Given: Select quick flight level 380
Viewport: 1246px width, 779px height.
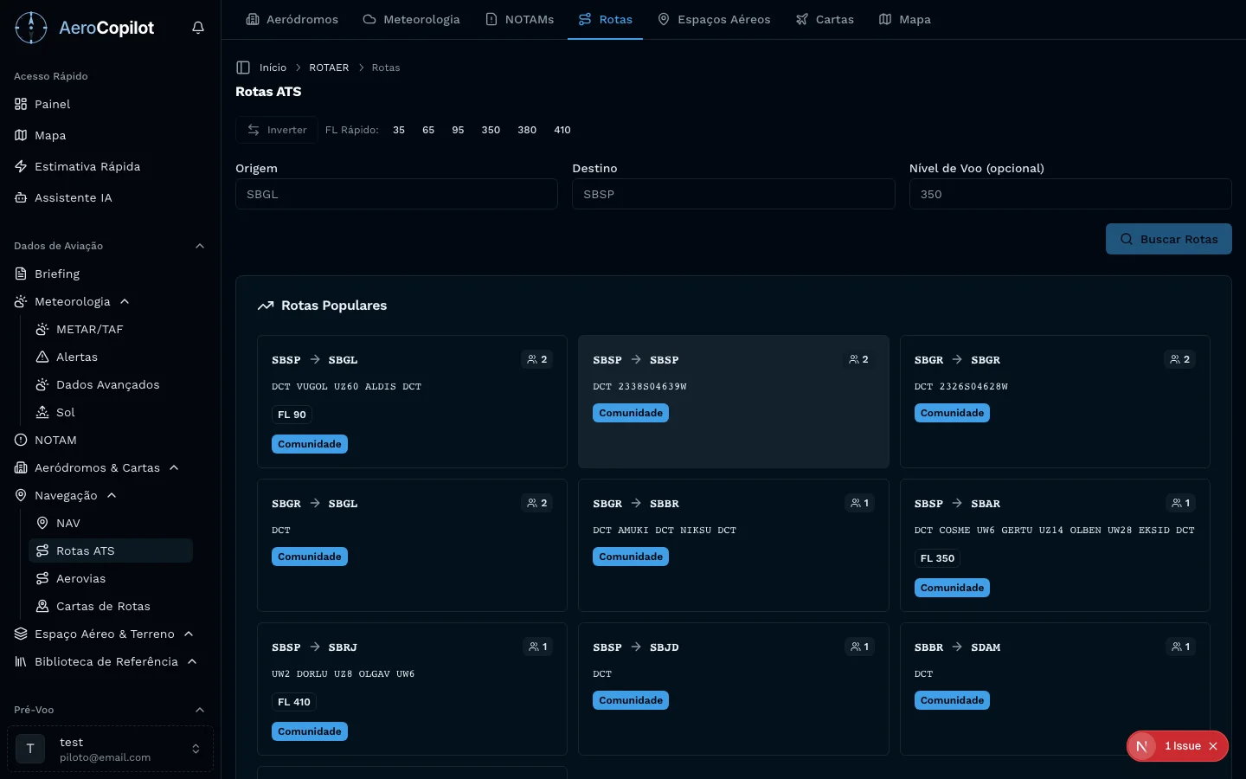Looking at the screenshot, I should coord(527,130).
